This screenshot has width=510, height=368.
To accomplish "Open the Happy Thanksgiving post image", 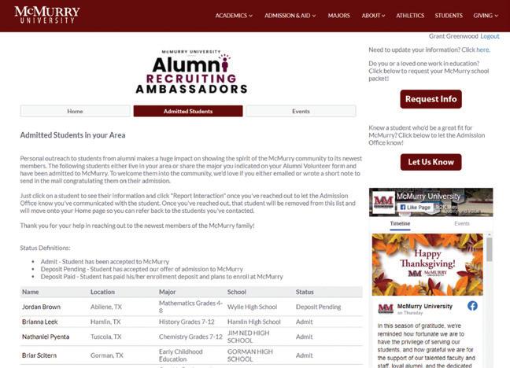I will [427, 264].
